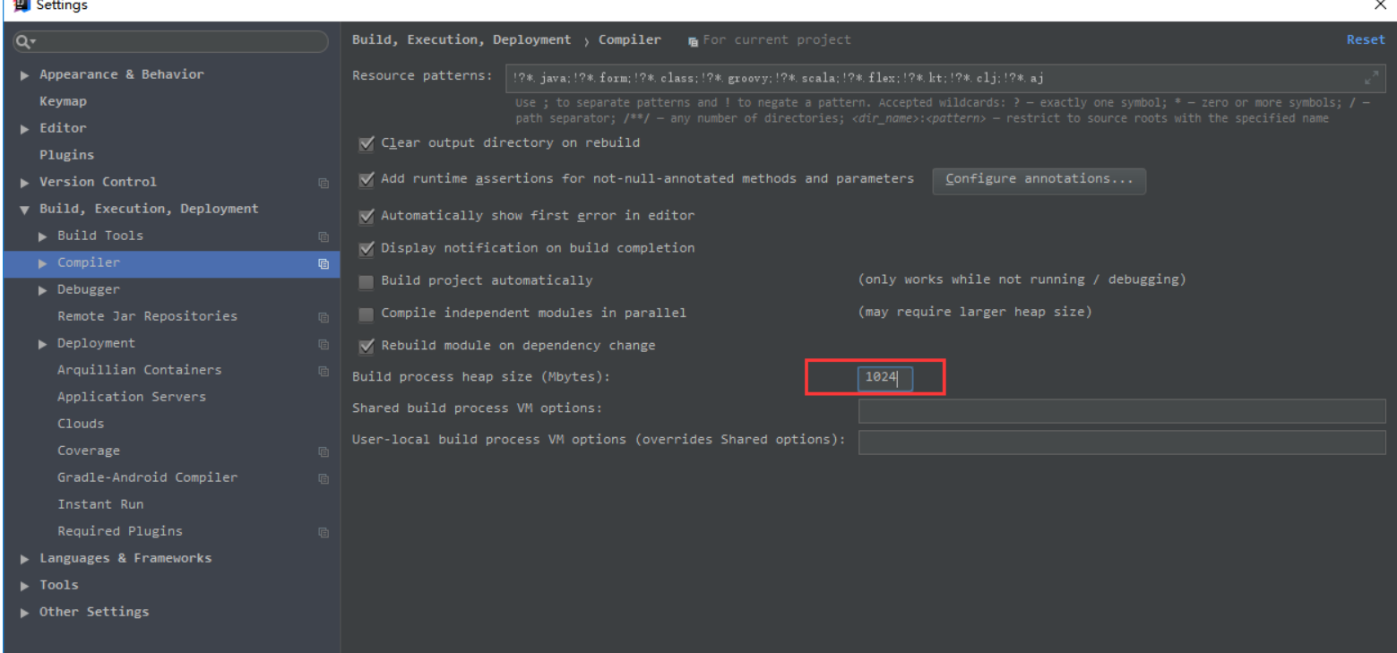Open the Configure annotations dialog
This screenshot has height=653, width=1397.
pos(1039,180)
